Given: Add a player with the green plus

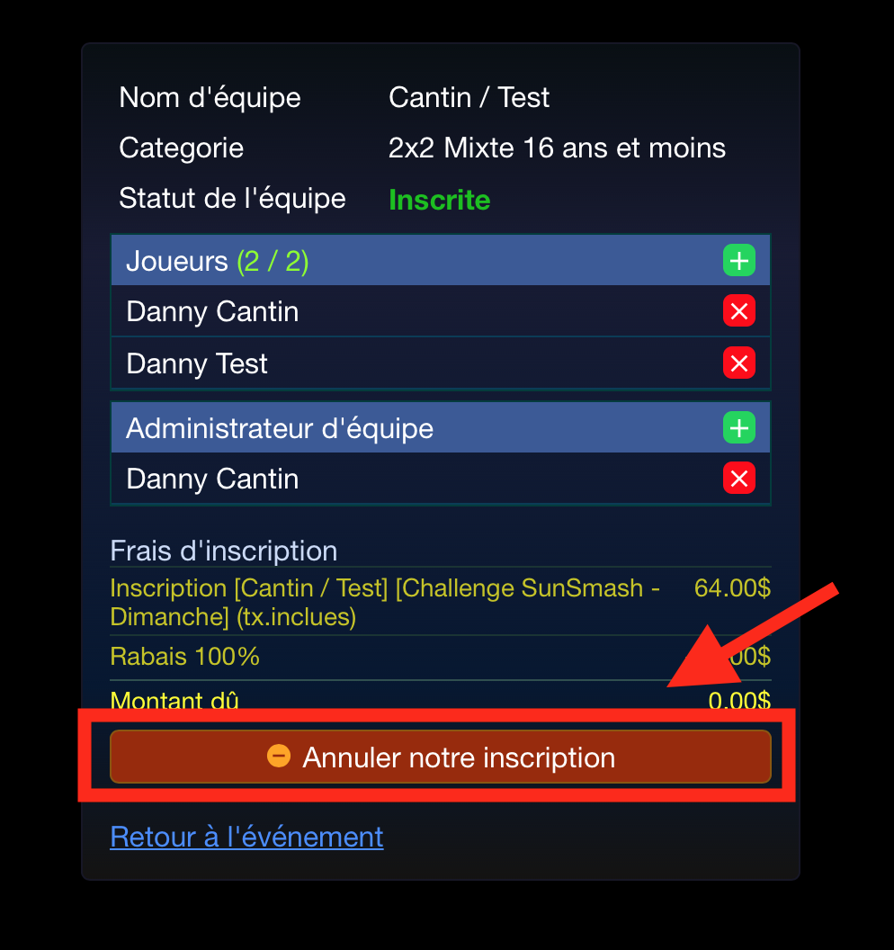Looking at the screenshot, I should (x=739, y=261).
